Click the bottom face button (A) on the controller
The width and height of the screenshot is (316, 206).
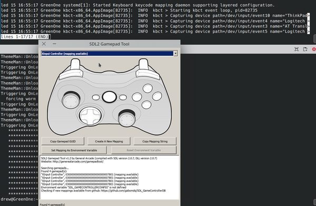[x=146, y=105]
